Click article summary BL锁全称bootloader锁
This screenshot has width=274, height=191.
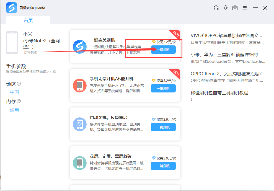pyautogui.click(x=228, y=61)
